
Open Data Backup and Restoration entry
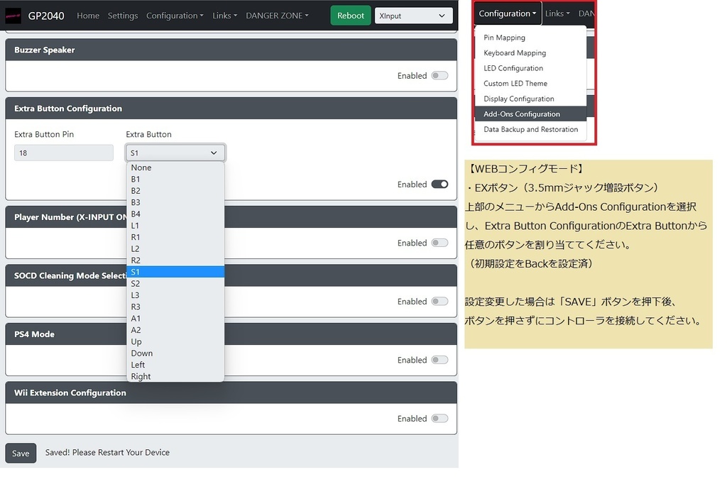(x=530, y=129)
